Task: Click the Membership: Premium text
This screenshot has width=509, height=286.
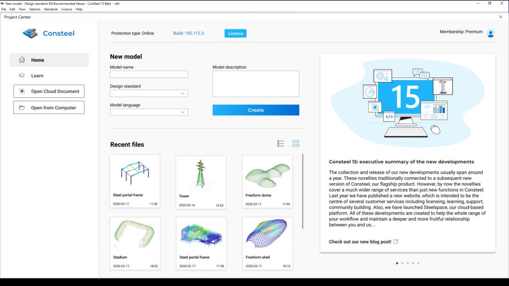Action: pyautogui.click(x=461, y=32)
